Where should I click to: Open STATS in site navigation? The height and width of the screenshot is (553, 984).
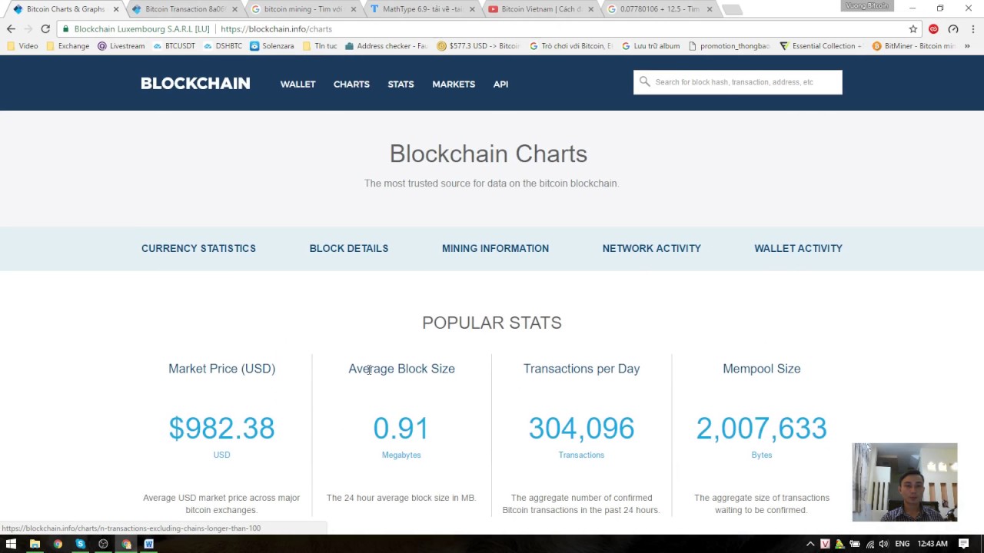[401, 84]
